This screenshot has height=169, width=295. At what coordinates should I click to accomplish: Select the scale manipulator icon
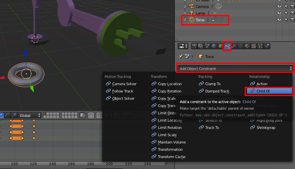pos(14,115)
